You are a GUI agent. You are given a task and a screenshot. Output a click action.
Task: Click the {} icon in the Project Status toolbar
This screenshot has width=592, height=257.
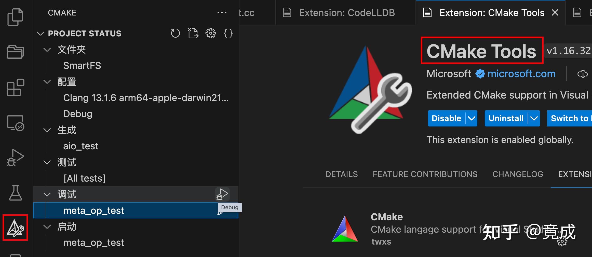pyautogui.click(x=228, y=33)
